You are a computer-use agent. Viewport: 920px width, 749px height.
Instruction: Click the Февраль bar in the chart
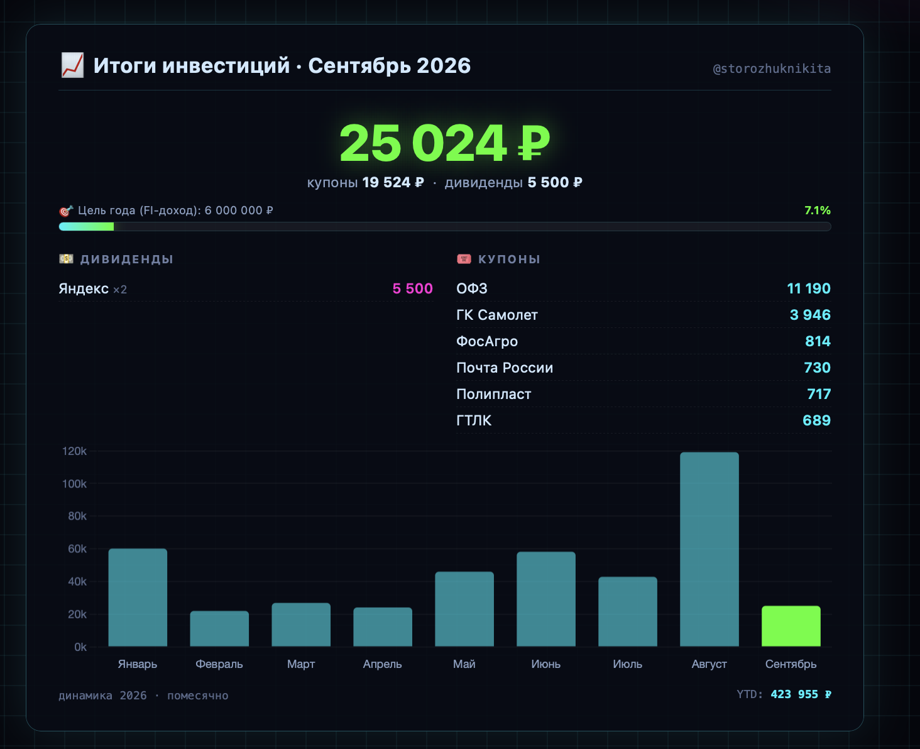(219, 628)
